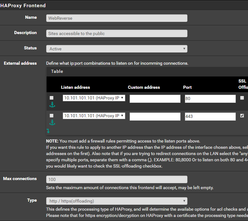Open the Type dropdown showing http / https(offloading)
248x221 pixels.
tap(117, 201)
